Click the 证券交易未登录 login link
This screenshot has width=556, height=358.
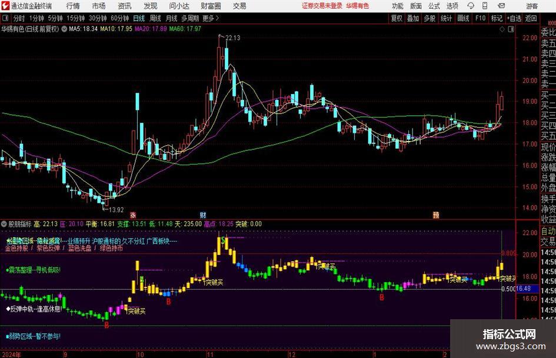pos(322,6)
